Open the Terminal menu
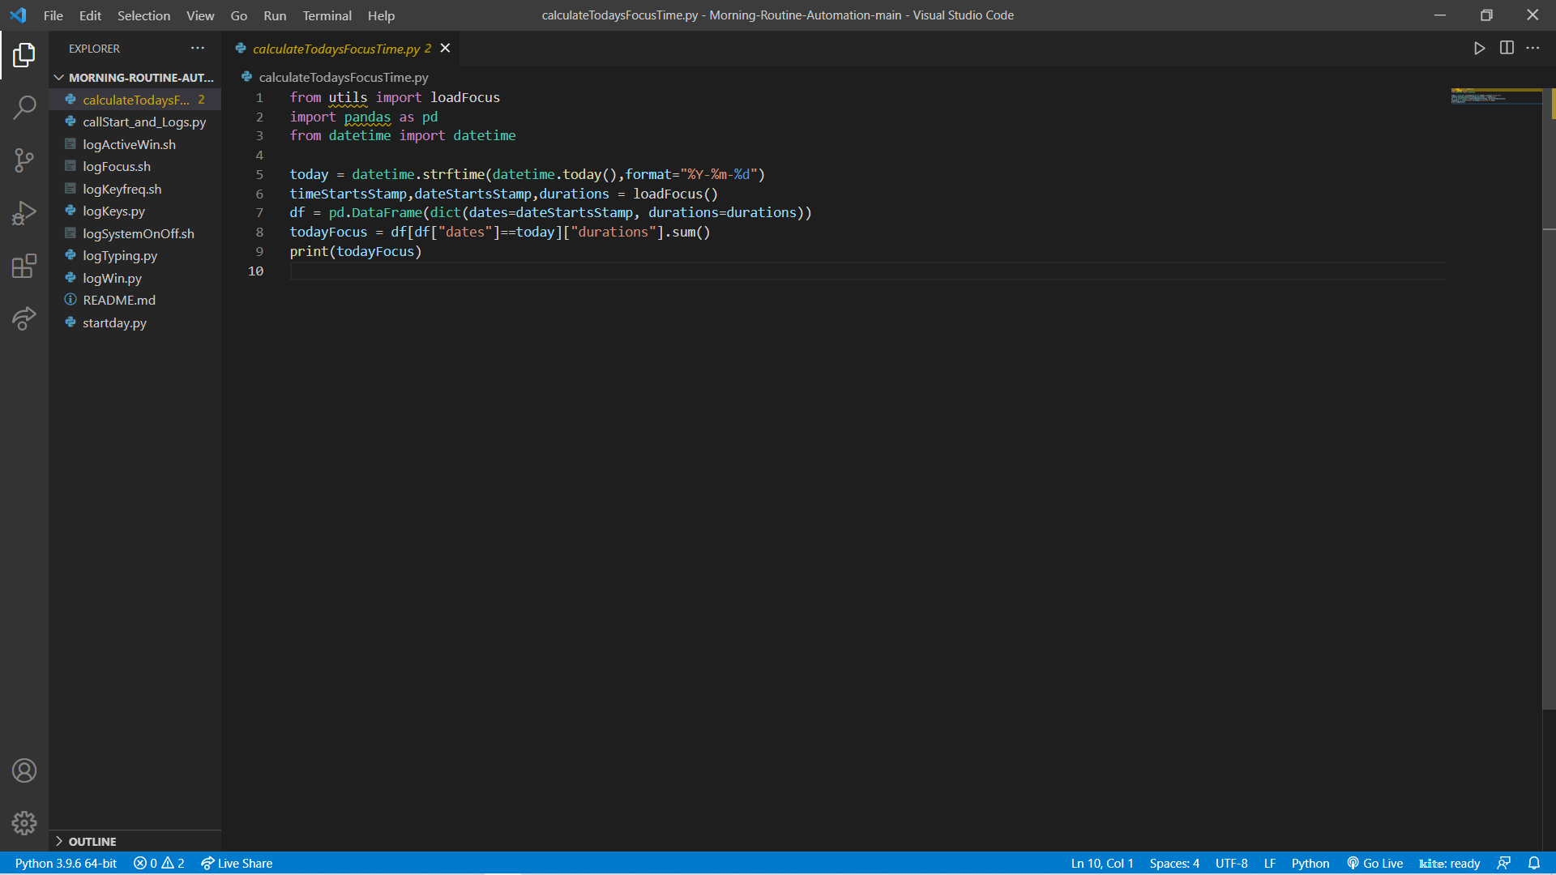1556x875 pixels. tap(327, 15)
